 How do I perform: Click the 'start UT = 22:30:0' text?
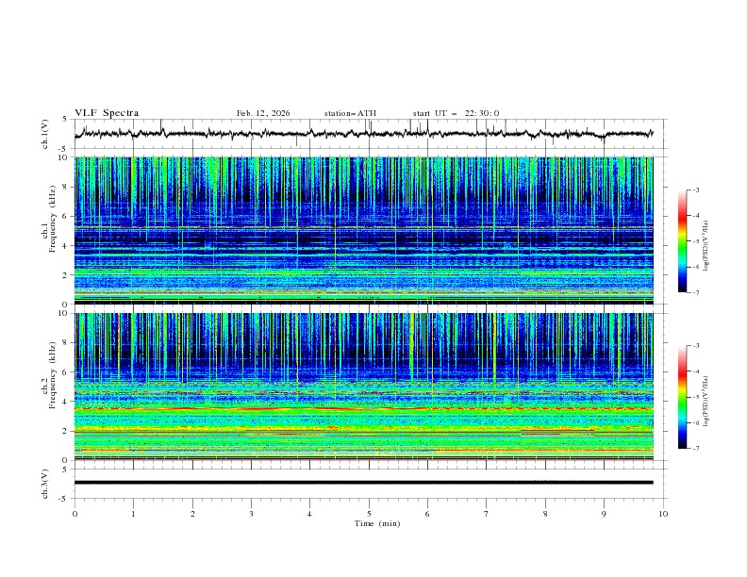tap(456, 113)
